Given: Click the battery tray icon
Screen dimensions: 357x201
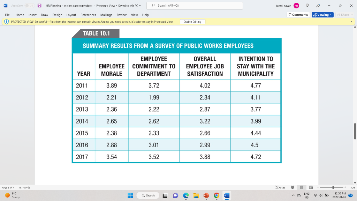Looking at the screenshot, I should [x=327, y=195].
